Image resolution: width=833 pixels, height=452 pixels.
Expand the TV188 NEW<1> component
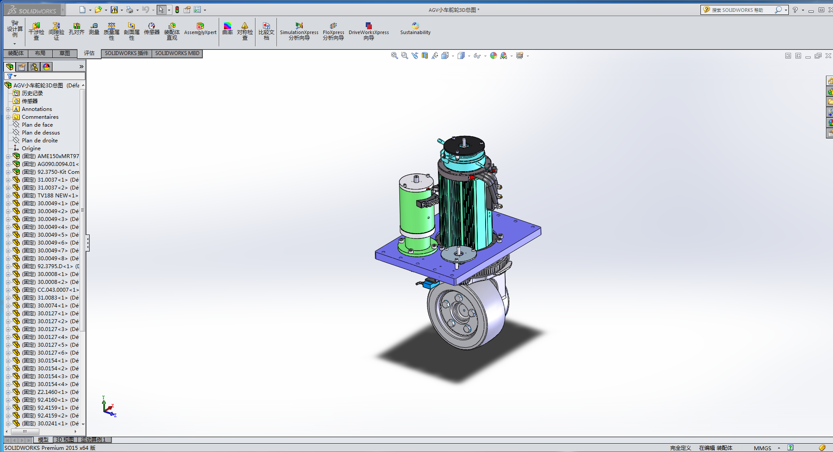click(8, 196)
